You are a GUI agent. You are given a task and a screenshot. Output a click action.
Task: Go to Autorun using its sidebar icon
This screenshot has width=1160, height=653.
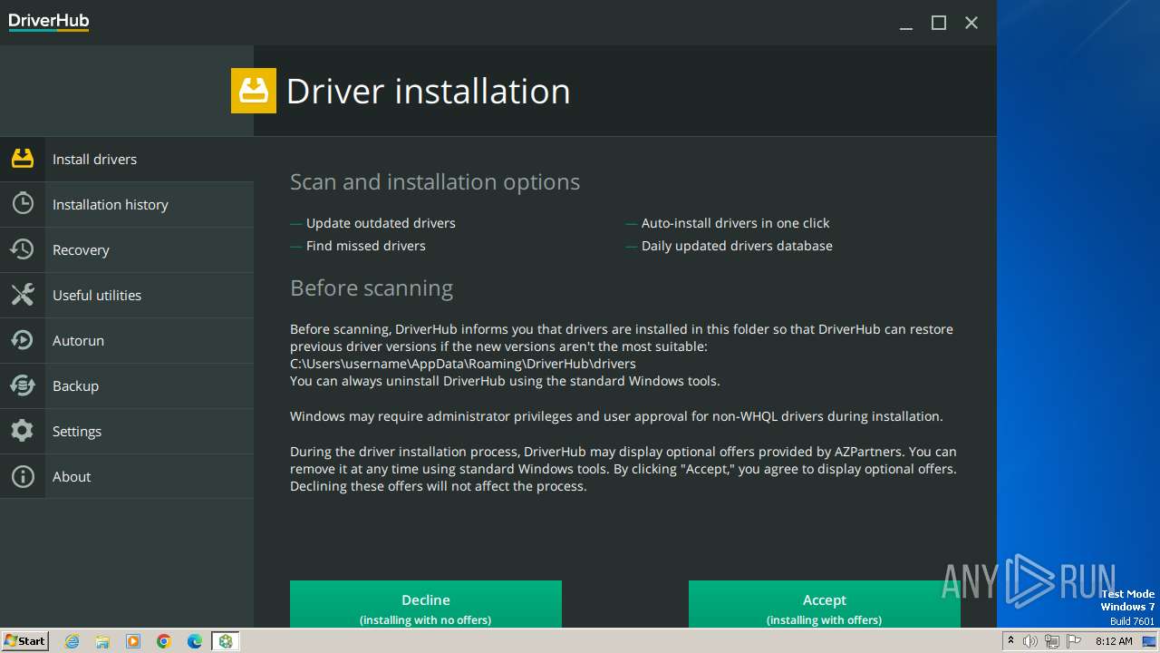click(23, 340)
